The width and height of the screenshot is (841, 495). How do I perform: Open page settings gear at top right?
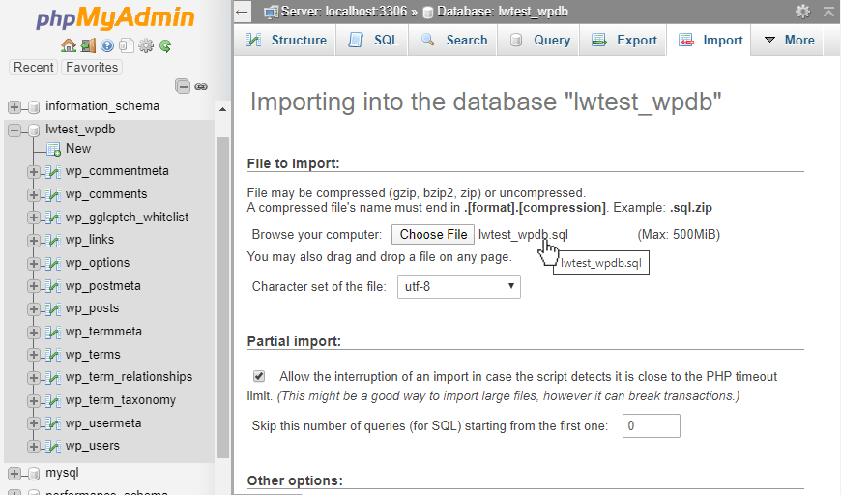(802, 12)
